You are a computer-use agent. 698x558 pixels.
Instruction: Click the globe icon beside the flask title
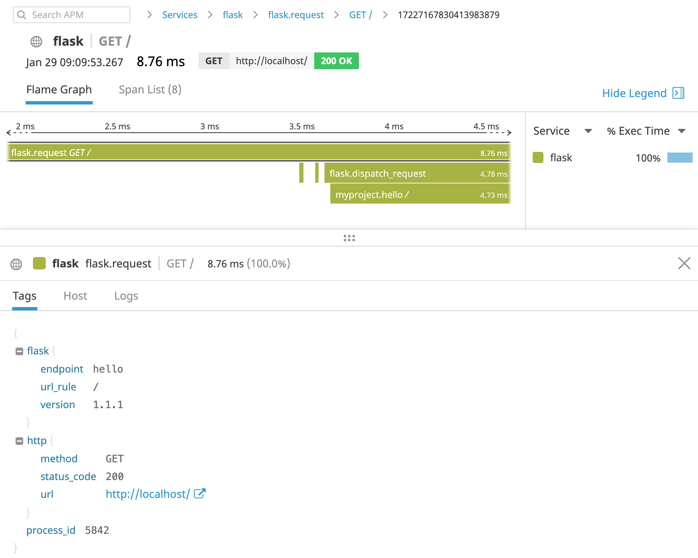[x=36, y=41]
